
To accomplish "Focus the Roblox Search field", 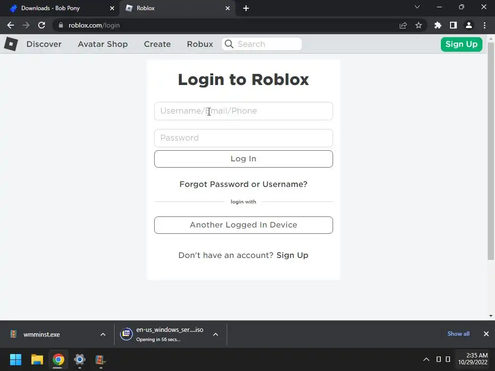I will (x=262, y=44).
